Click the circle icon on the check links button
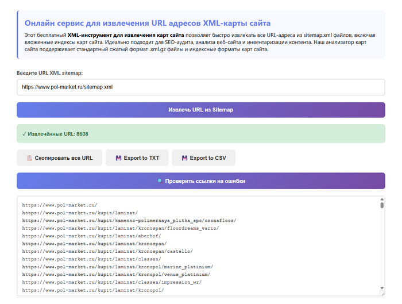Viewport: 402px width, 304px height. (x=159, y=181)
